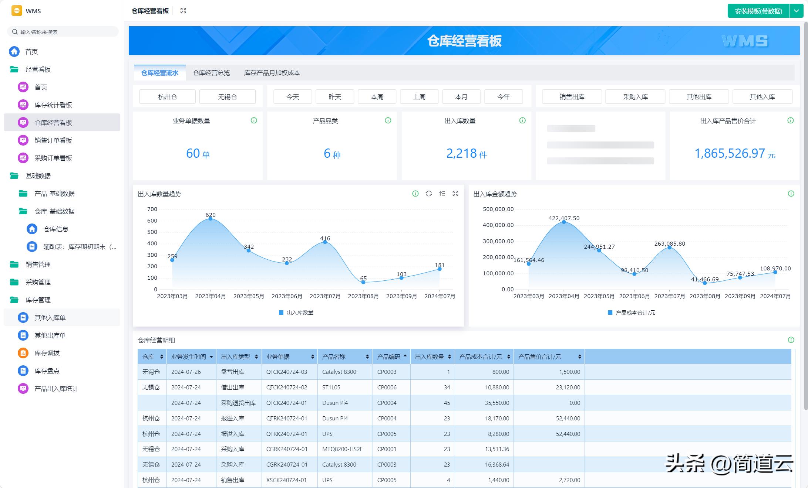Toggle the 杭州仓 warehouse filter
The height and width of the screenshot is (488, 808).
167,97
